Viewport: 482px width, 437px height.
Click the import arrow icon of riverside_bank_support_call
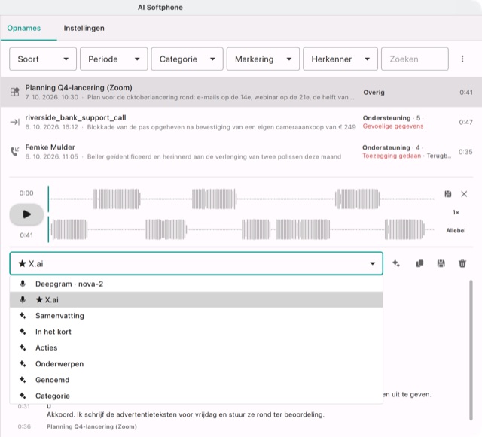15,122
